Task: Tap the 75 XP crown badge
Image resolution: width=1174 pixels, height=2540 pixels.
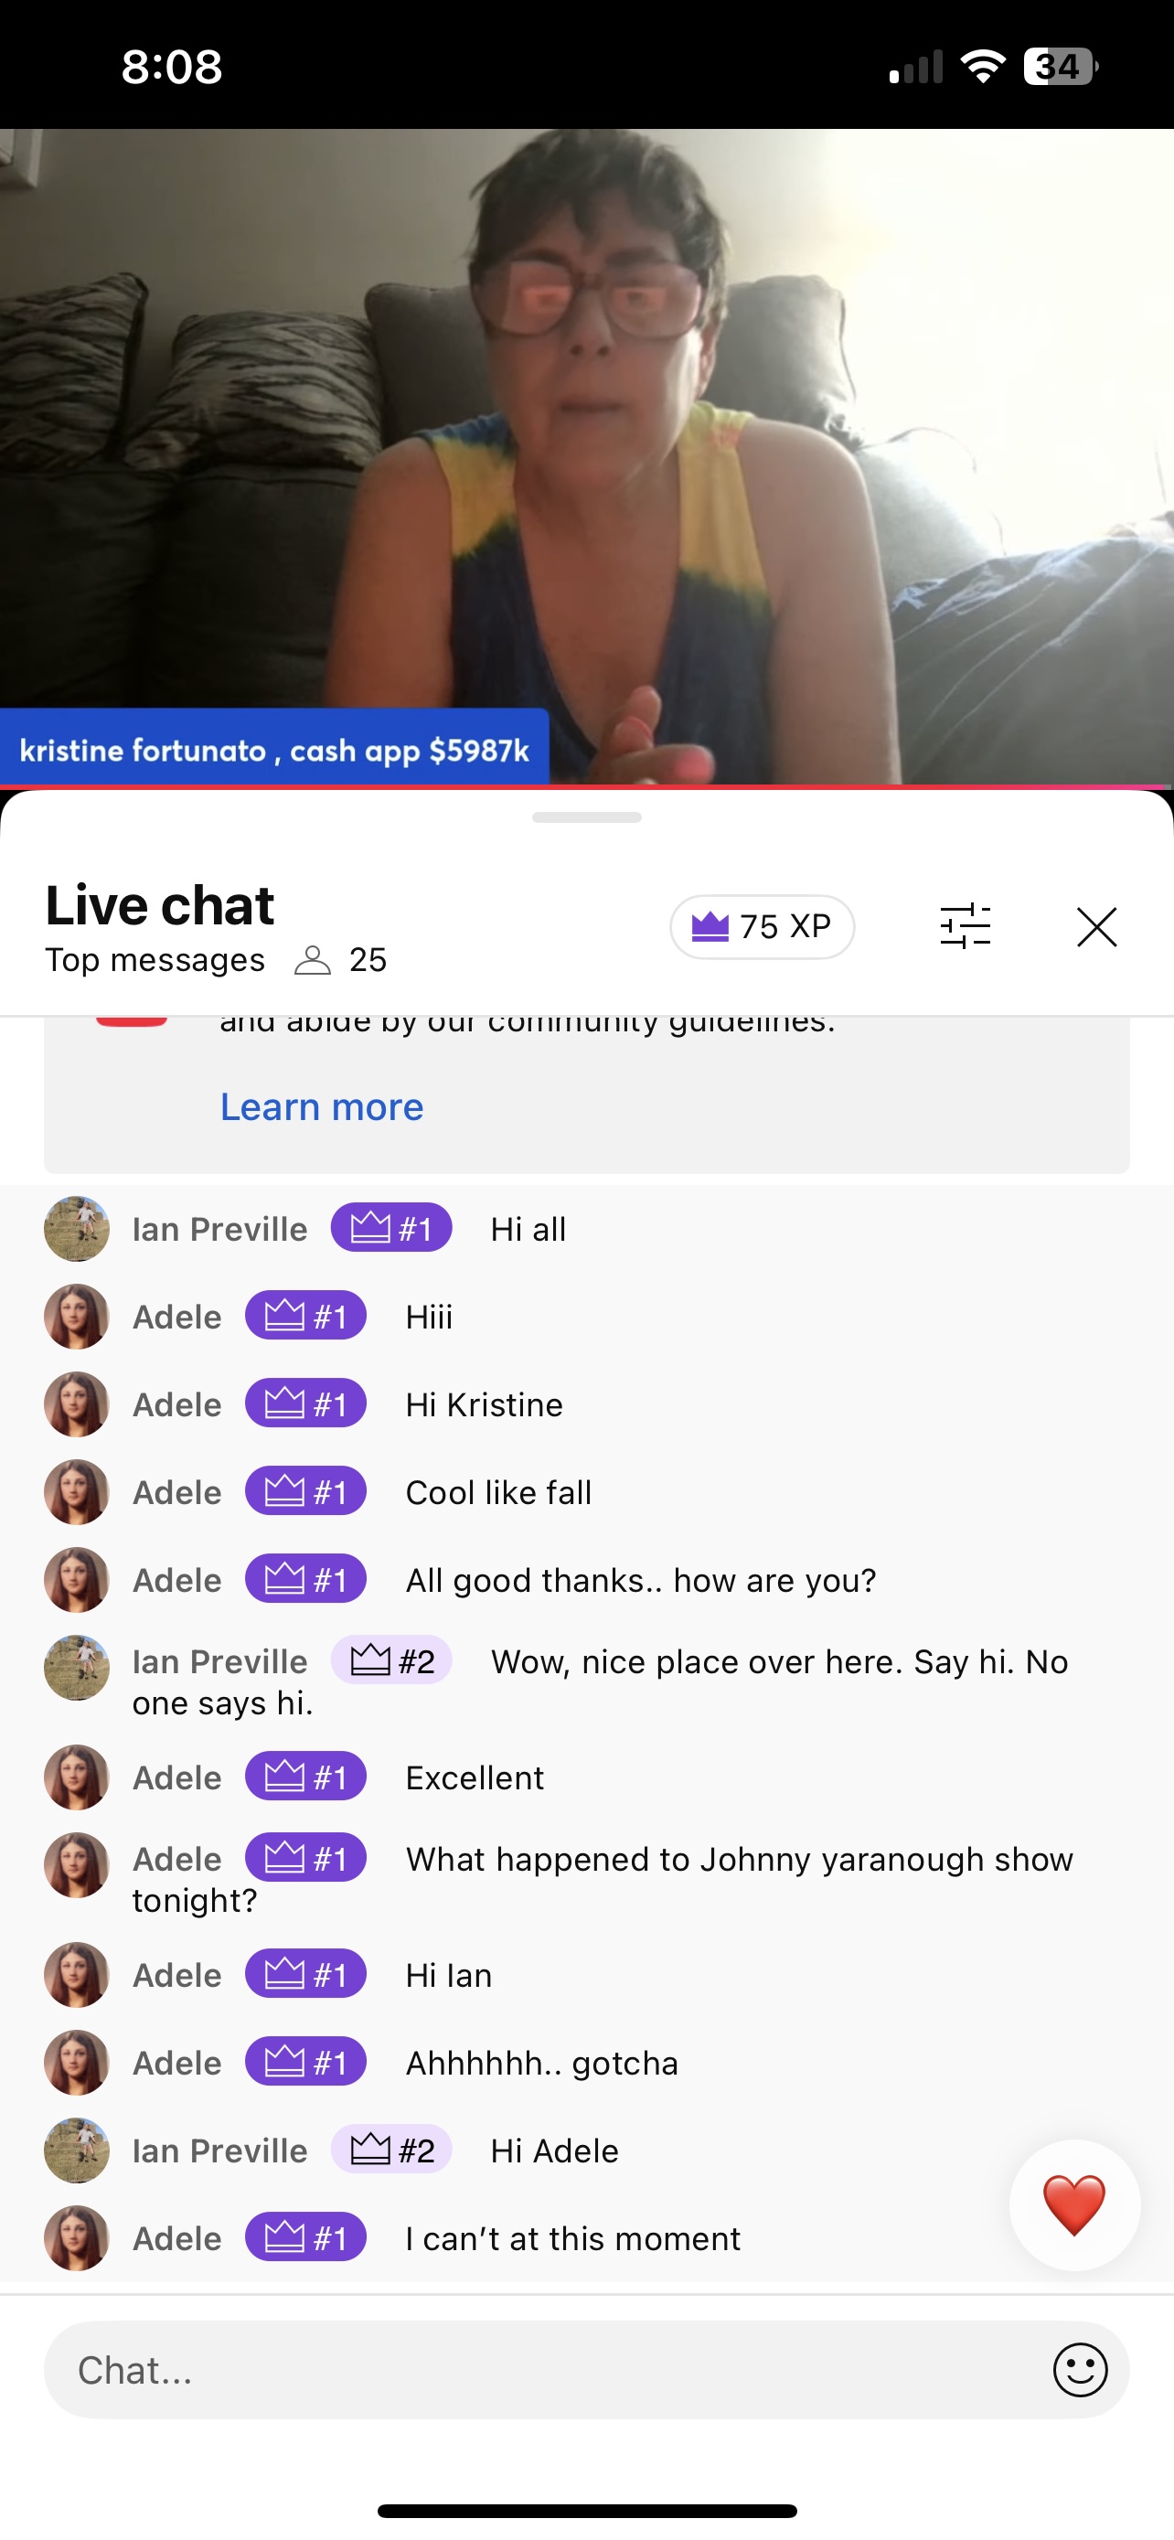Action: (x=762, y=927)
